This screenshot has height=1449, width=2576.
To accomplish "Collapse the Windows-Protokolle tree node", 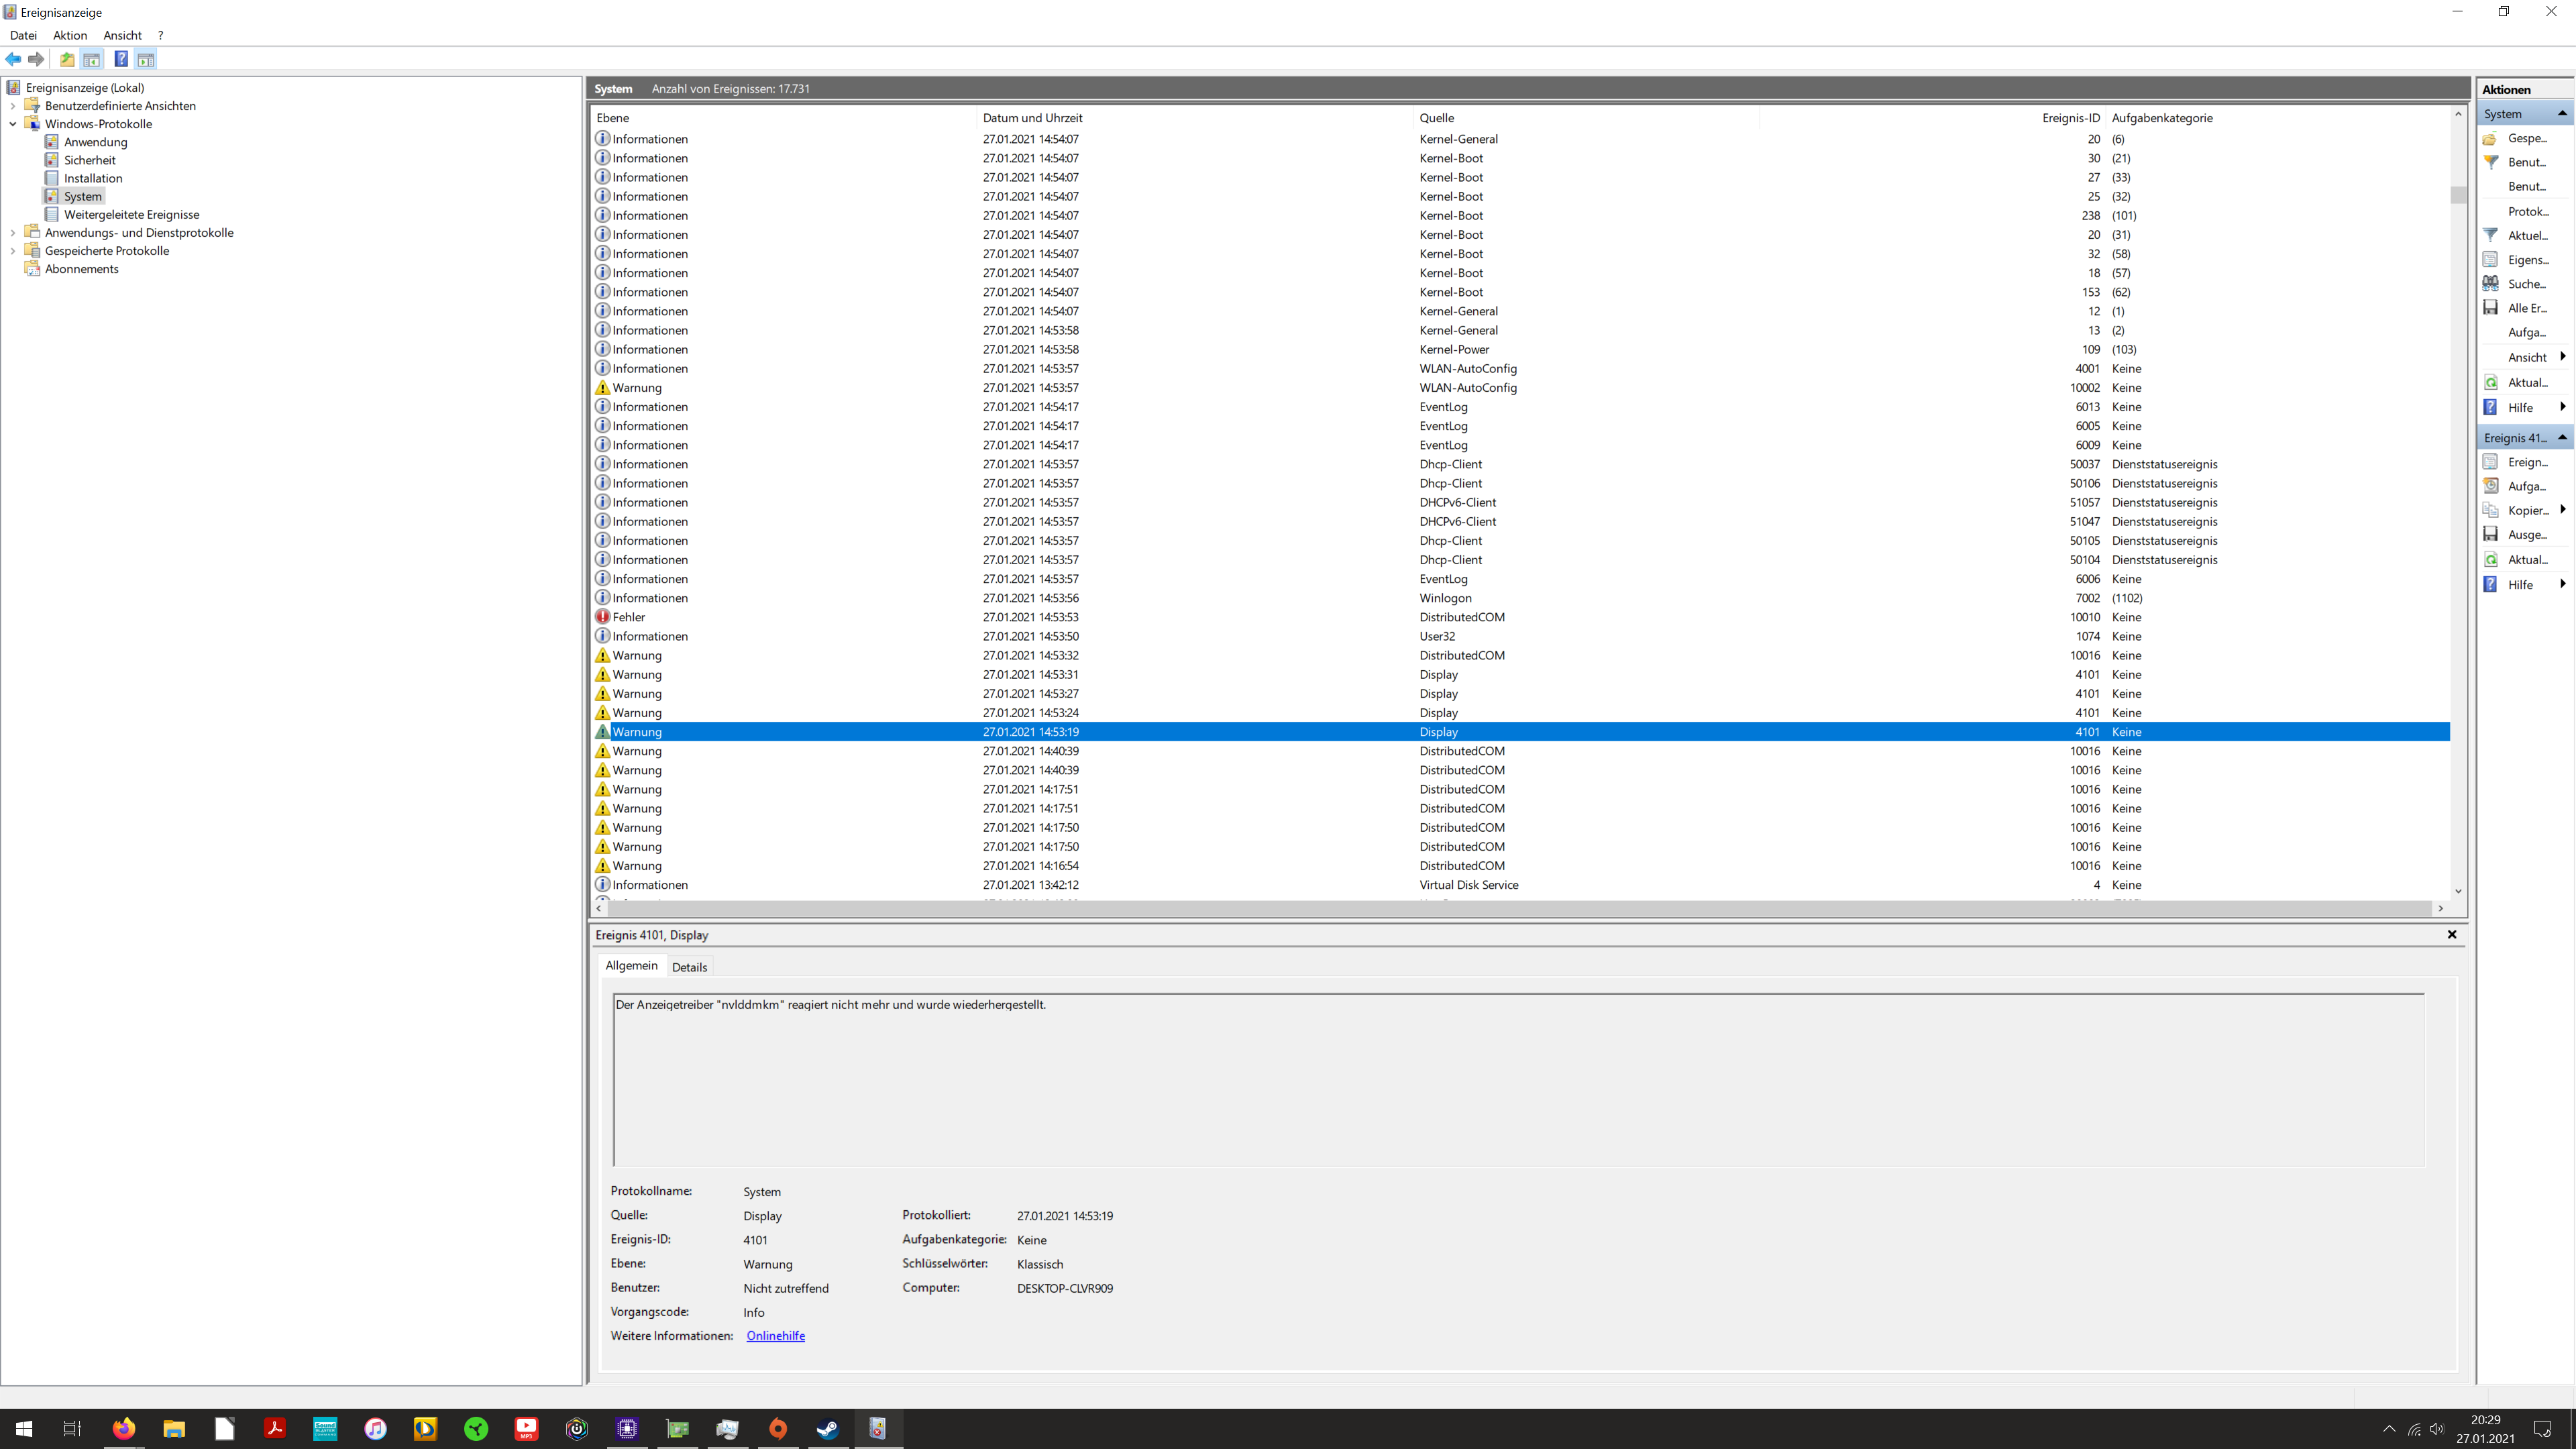I will pyautogui.click(x=13, y=124).
